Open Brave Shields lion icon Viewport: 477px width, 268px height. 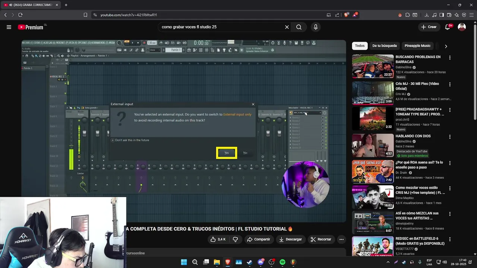[x=346, y=15]
